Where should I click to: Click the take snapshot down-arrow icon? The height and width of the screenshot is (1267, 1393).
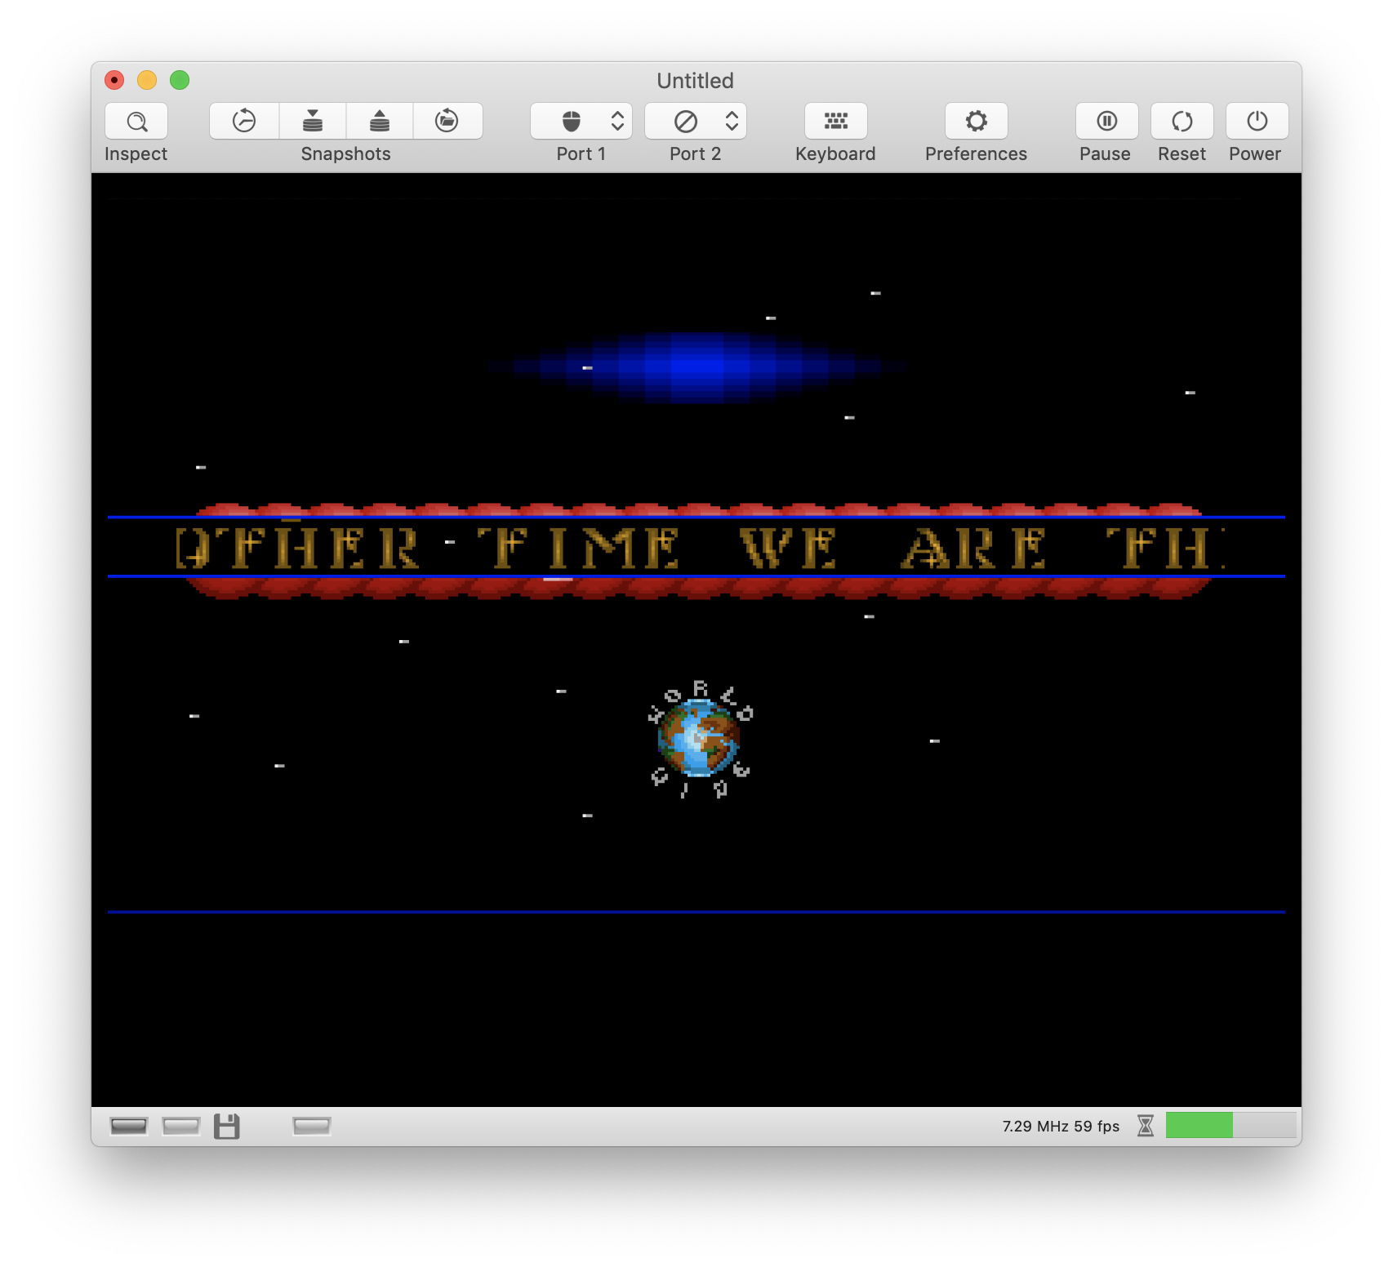point(313,122)
